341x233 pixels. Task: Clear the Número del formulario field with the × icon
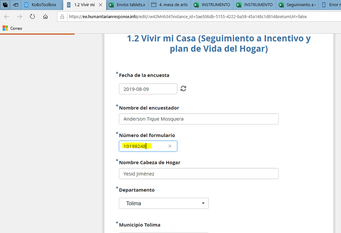(x=170, y=146)
